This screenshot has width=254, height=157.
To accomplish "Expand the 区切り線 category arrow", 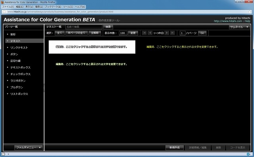I will [x=8, y=61].
